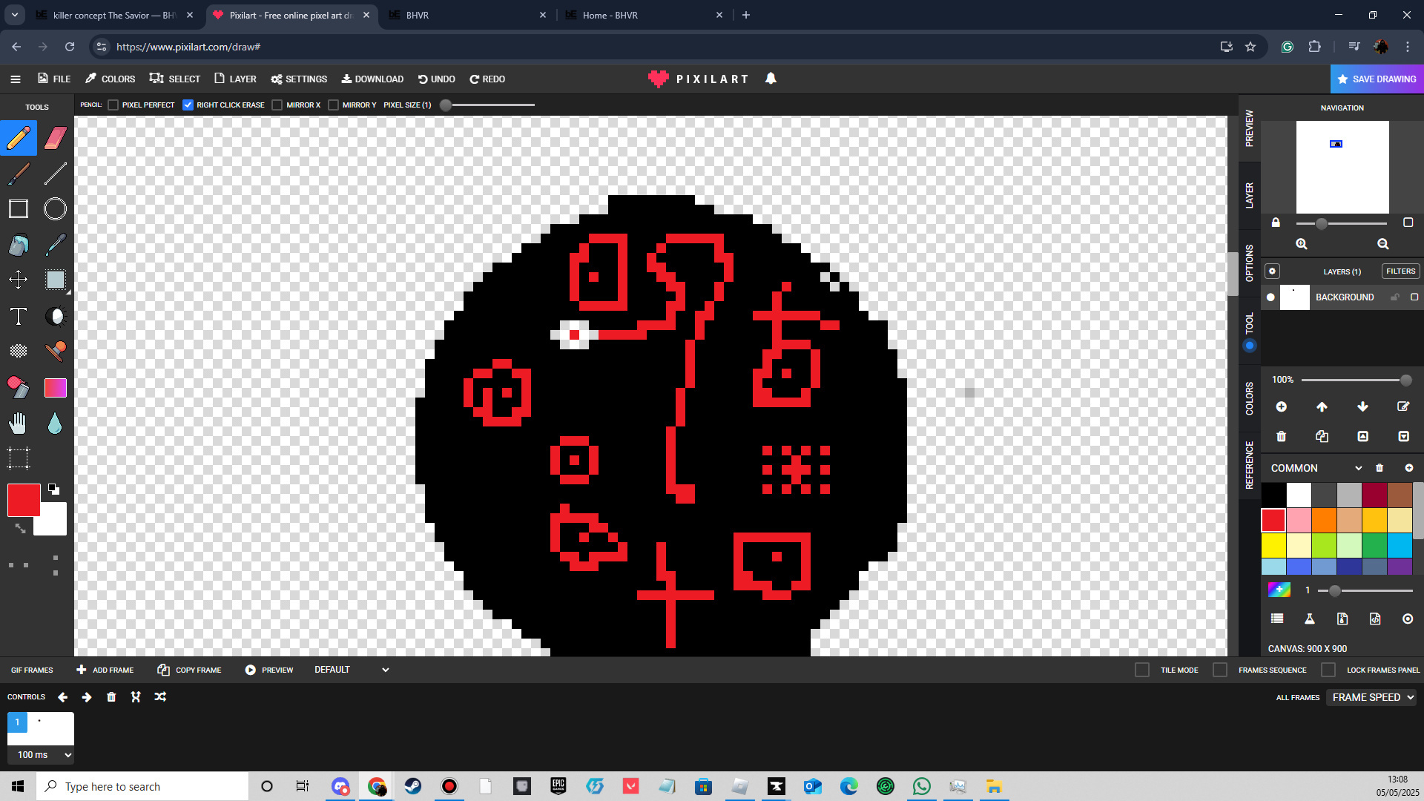Open the FILE menu
Screen dimensions: 1424x801
pyautogui.click(x=55, y=79)
